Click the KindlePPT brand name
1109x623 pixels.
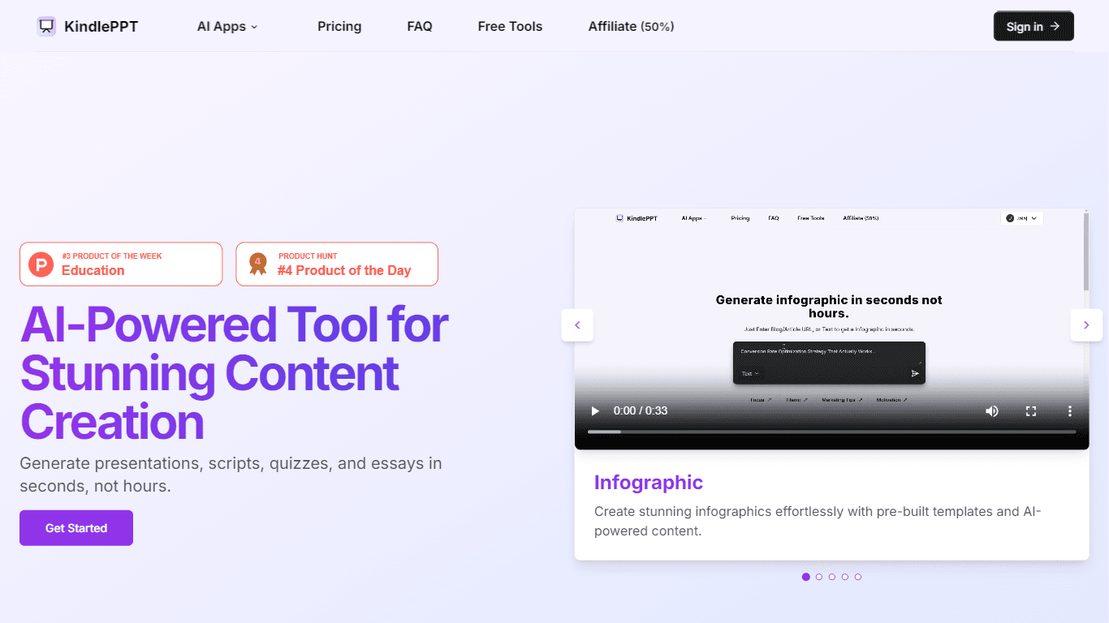pyautogui.click(x=101, y=27)
